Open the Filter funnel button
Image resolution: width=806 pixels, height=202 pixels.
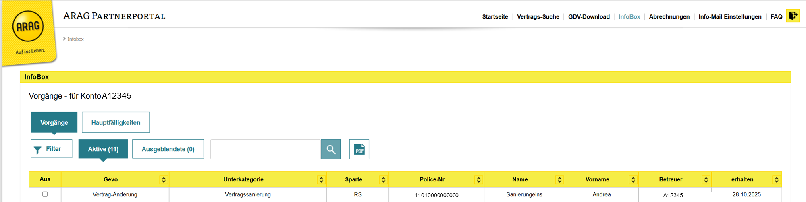point(52,149)
